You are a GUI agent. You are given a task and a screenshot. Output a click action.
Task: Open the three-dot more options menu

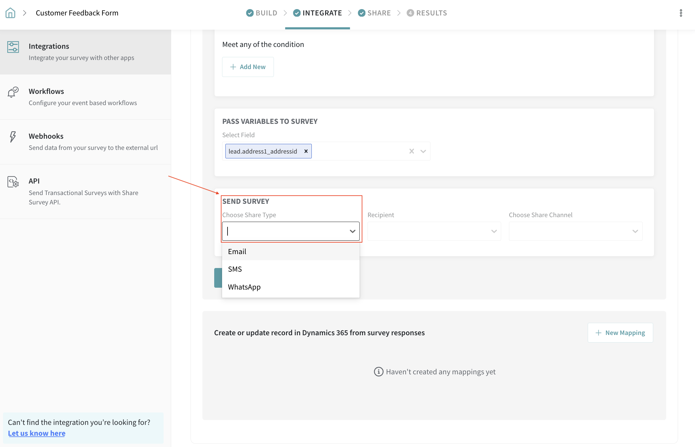681,13
